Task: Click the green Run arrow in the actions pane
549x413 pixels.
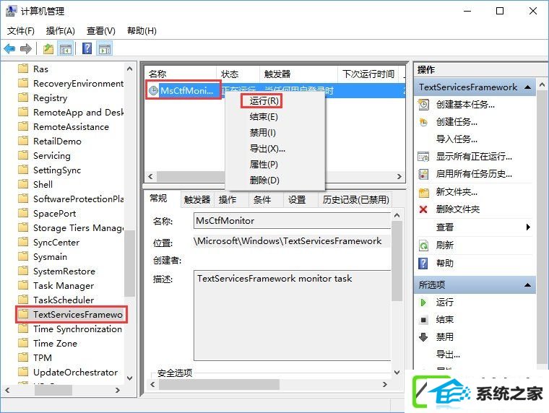Action: pos(423,302)
